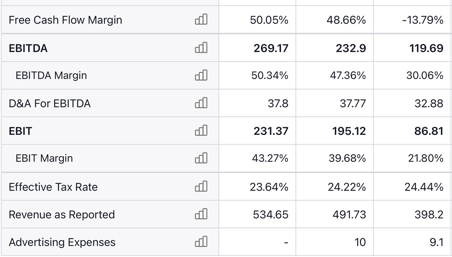The image size is (452, 257).
Task: Click the -13.79% free cash flow cell
Action: 423,20
